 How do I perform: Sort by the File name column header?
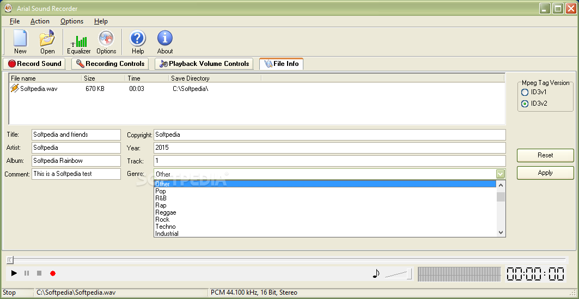coord(45,78)
